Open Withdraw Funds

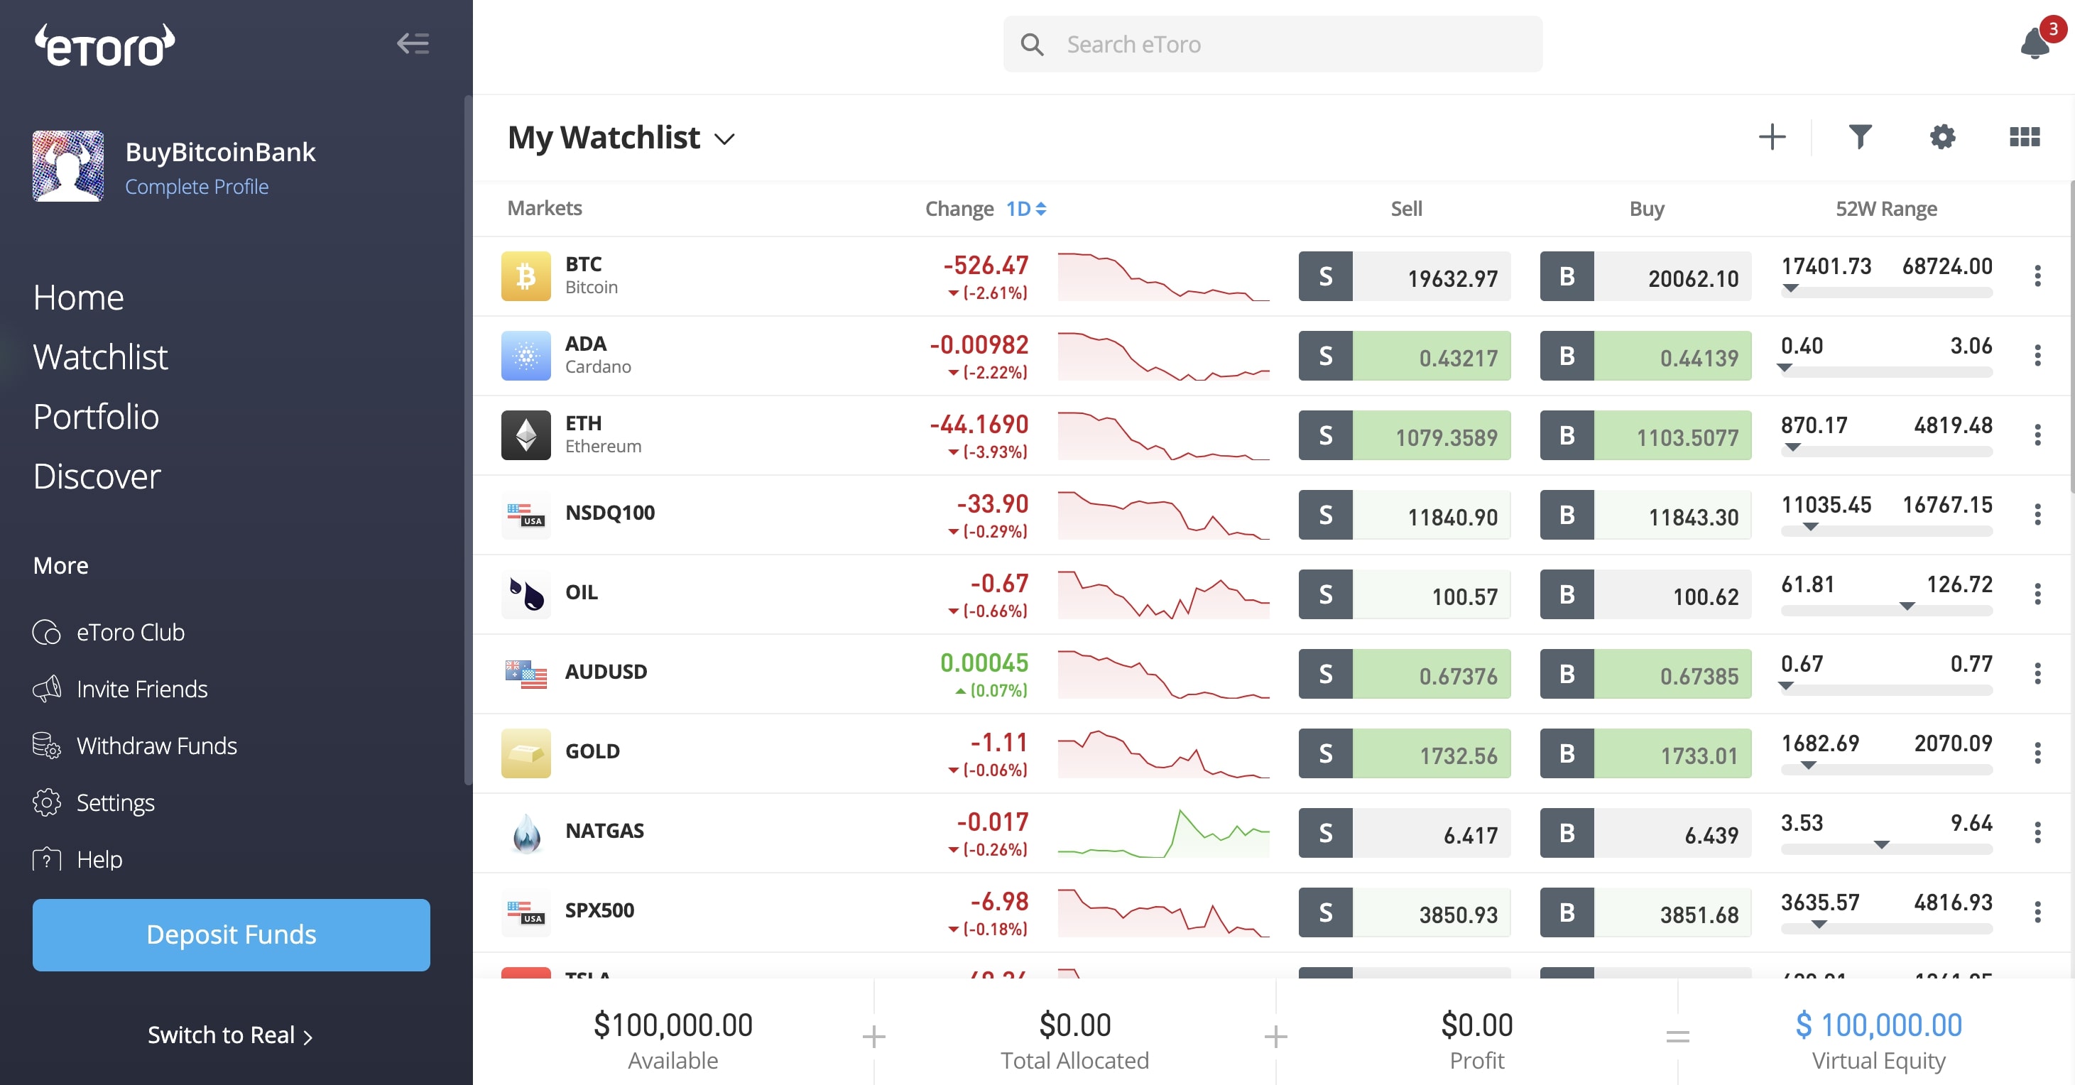[x=134, y=746]
